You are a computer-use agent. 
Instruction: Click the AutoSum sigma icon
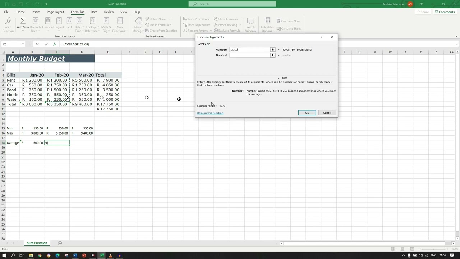coord(23,22)
